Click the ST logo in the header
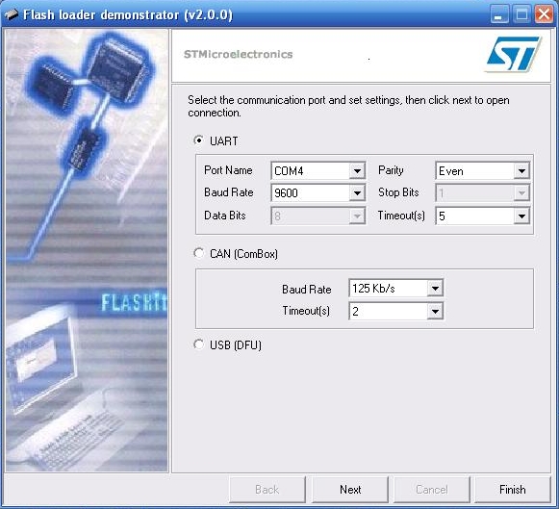The height and width of the screenshot is (509, 559). (513, 54)
